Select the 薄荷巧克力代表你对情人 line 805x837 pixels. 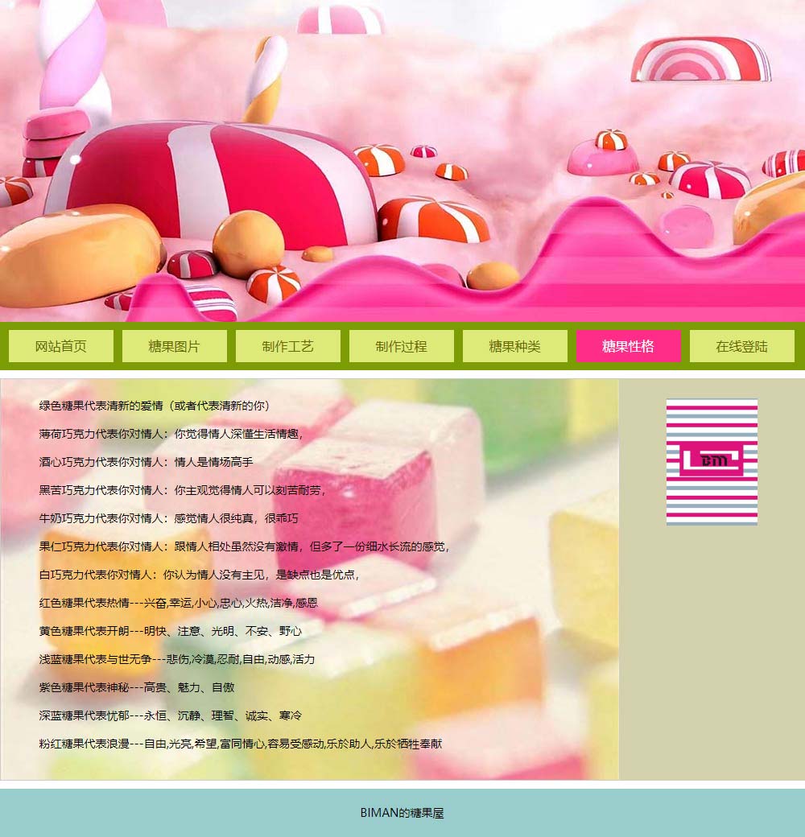tap(171, 434)
